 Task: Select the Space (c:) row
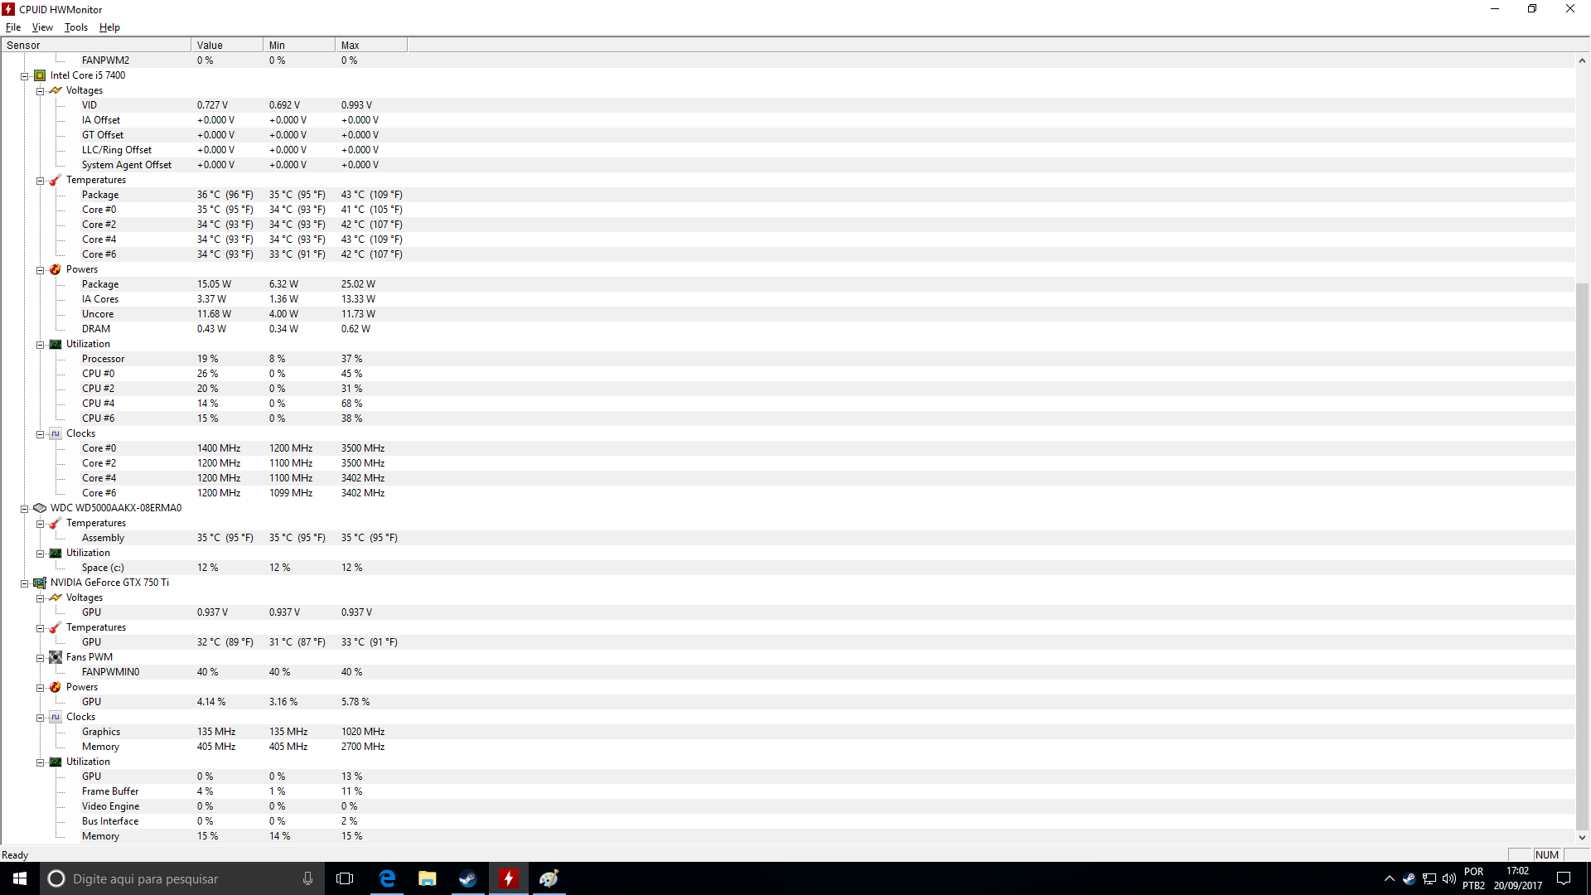pyautogui.click(x=787, y=568)
